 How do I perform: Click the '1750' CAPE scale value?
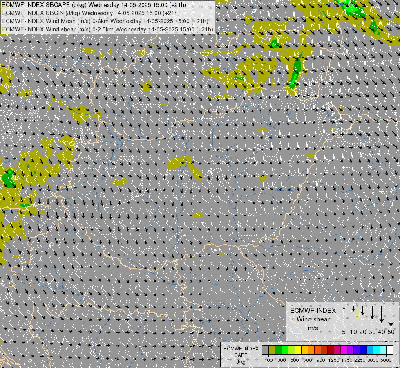tap(347, 360)
